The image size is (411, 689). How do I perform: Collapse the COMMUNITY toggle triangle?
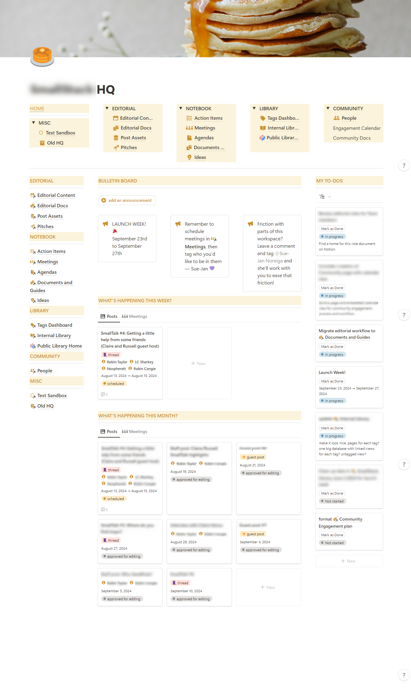(x=328, y=108)
